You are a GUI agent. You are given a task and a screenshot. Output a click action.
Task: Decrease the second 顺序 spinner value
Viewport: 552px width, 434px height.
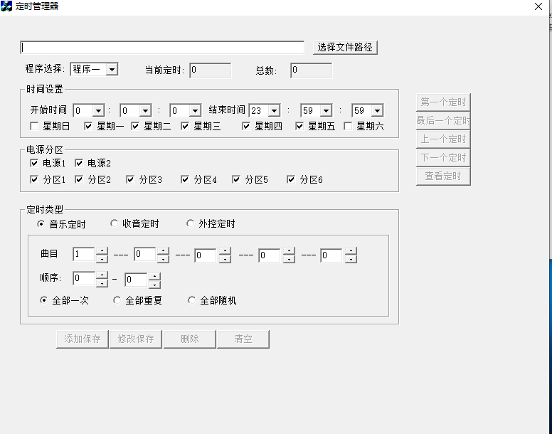[x=154, y=284]
